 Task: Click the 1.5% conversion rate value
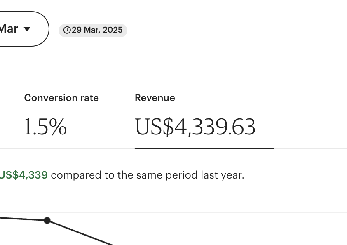click(x=45, y=127)
